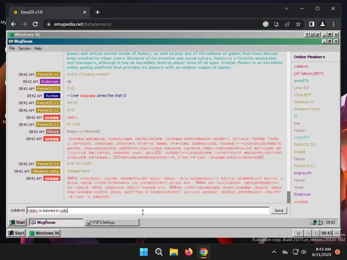Click the Windows 96 title bar flag icon

(11, 35)
